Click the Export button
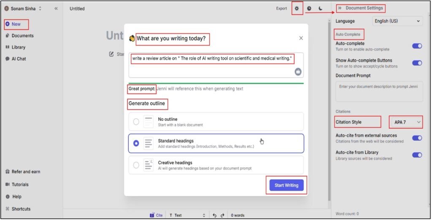This screenshot has height=220, width=432. point(281,8)
